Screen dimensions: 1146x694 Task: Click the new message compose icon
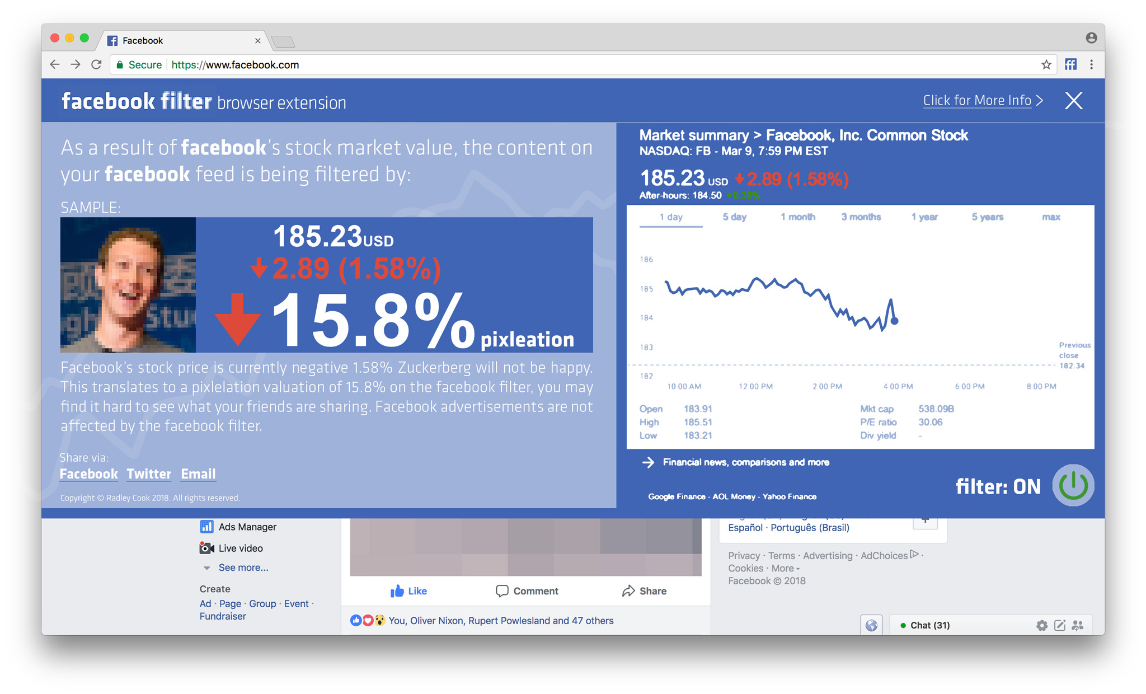point(1060,625)
